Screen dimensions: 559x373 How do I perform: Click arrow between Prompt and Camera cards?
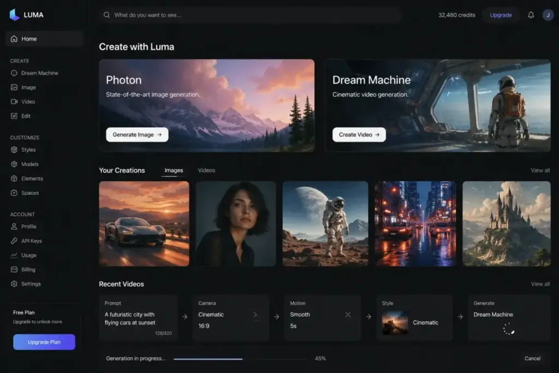pyautogui.click(x=185, y=317)
